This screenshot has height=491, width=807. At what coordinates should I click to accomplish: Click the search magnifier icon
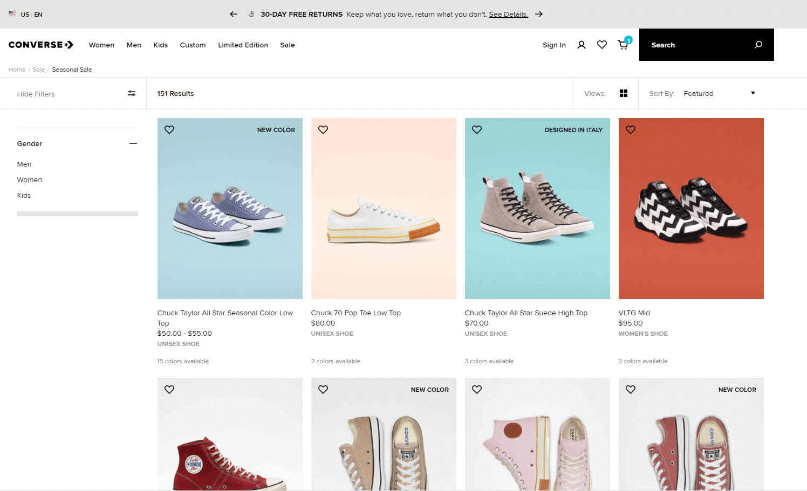758,45
